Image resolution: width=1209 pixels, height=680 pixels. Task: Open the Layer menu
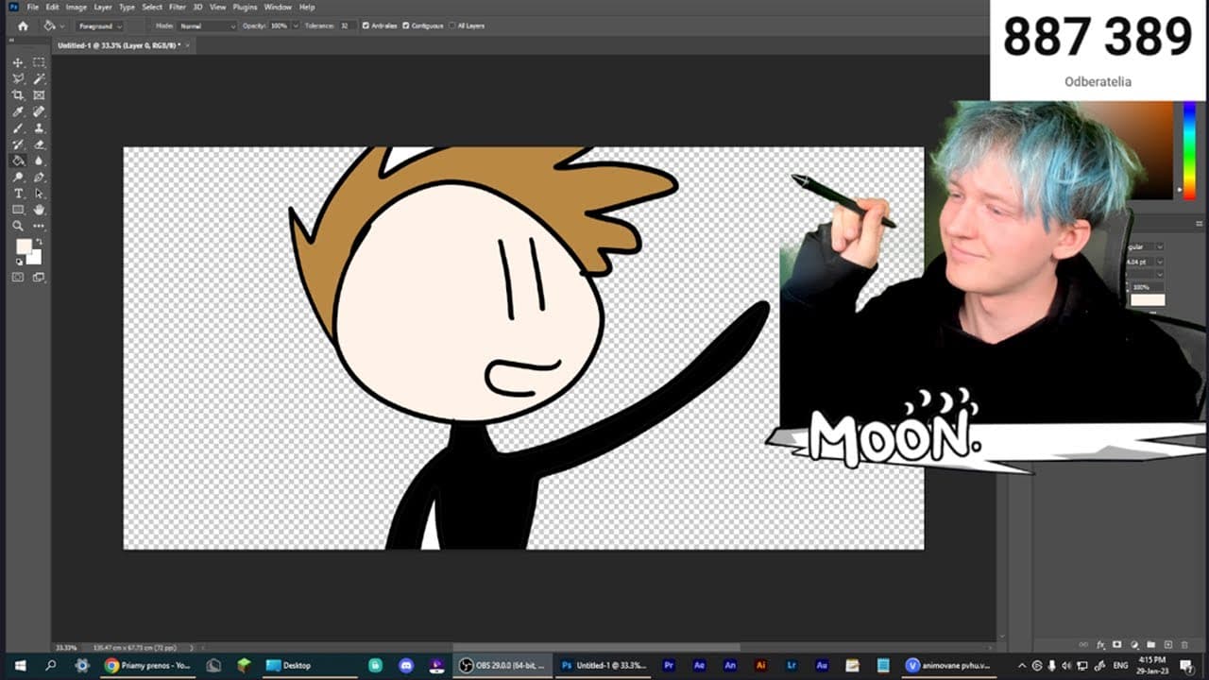point(103,7)
